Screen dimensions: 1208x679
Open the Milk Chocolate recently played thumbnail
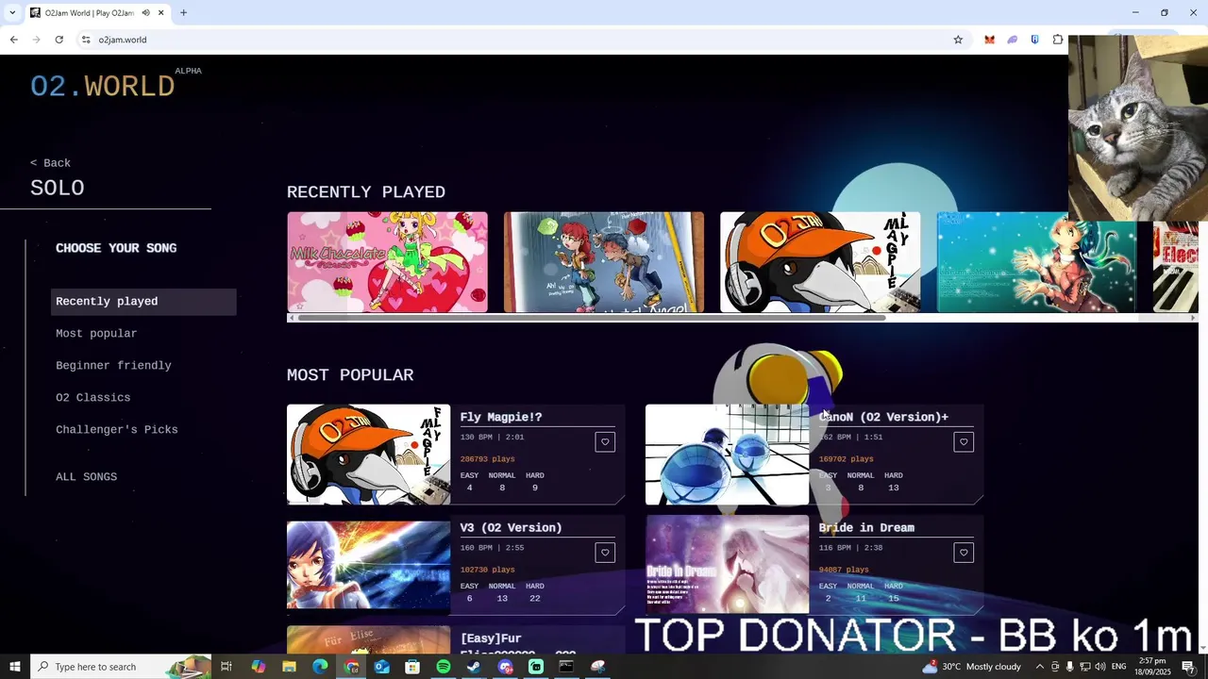click(x=388, y=262)
